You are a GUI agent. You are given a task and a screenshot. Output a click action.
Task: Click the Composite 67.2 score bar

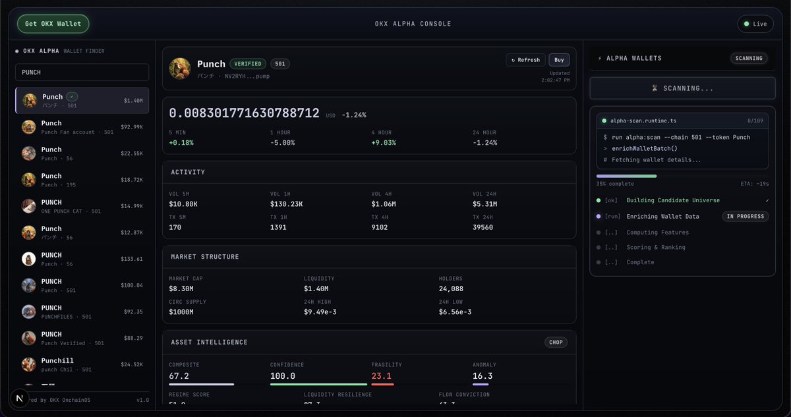[201, 384]
